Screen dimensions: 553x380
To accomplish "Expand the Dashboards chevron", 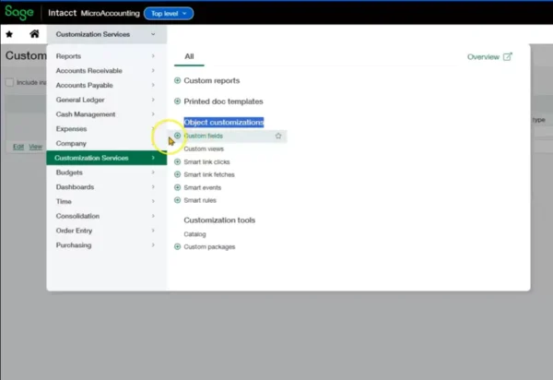I will click(x=153, y=186).
